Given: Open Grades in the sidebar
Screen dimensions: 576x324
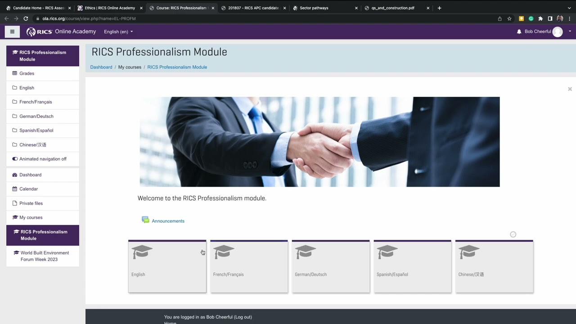Looking at the screenshot, I should pyautogui.click(x=43, y=73).
